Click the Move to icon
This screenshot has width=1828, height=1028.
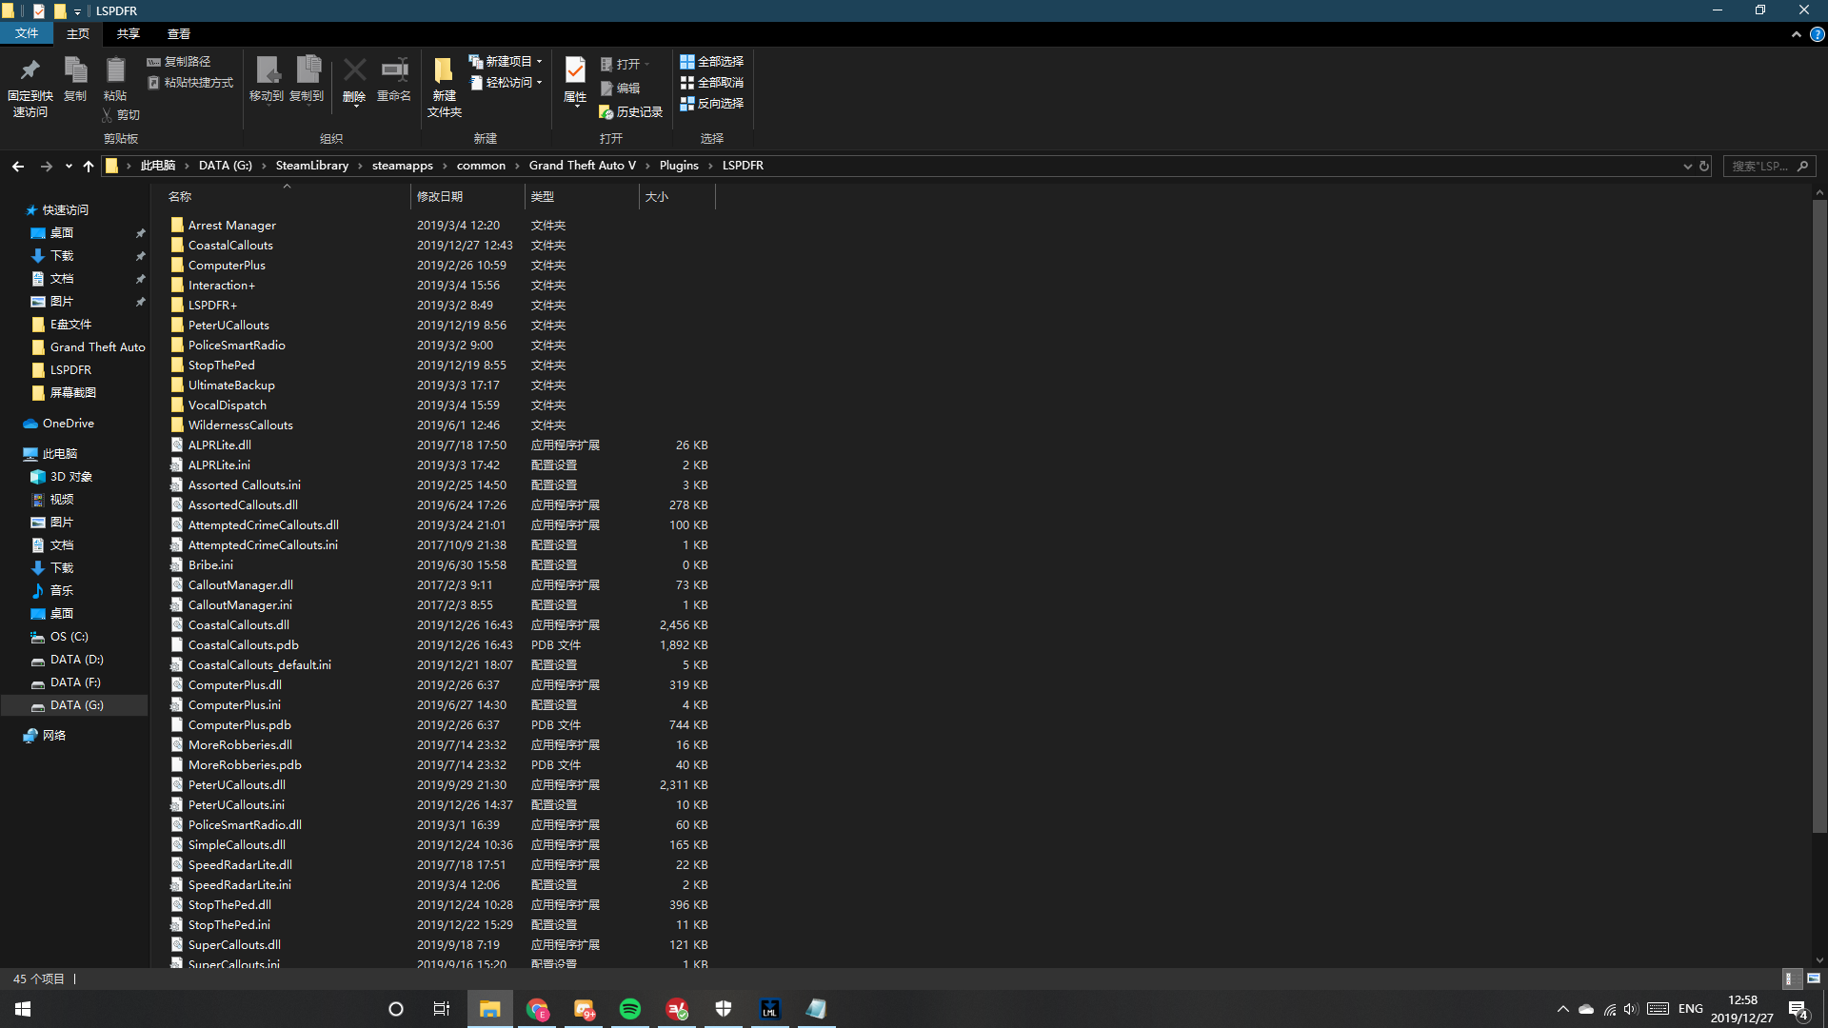tap(267, 71)
